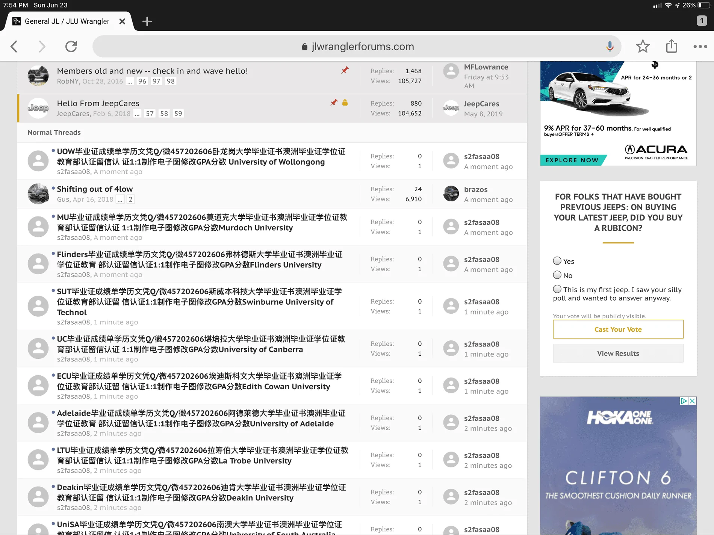Click the default avatar on Wollongong thread
714x535 pixels.
(x=38, y=161)
